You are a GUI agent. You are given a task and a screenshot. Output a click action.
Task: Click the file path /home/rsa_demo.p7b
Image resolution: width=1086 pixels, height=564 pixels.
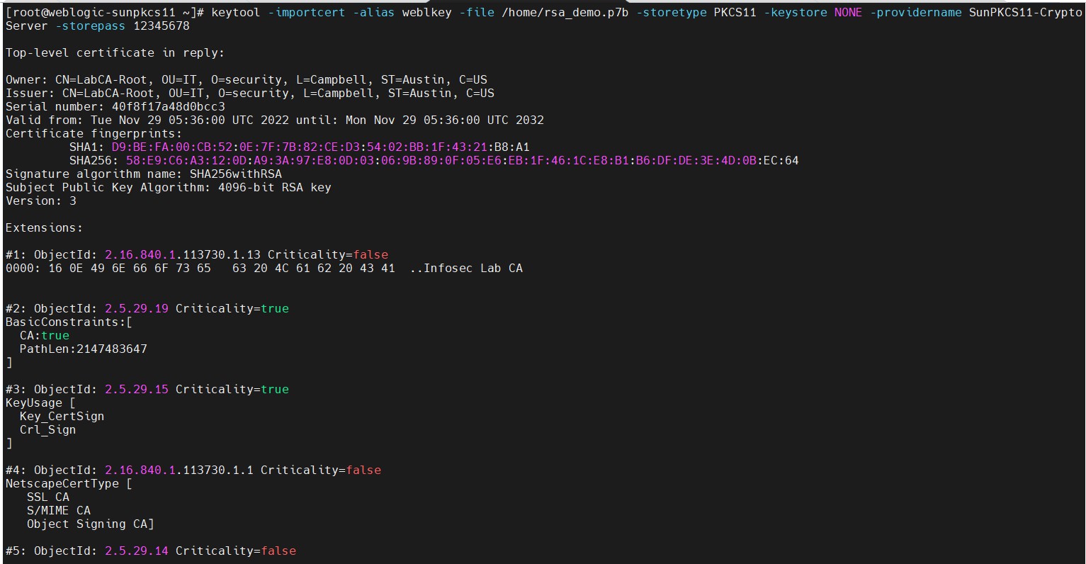tap(565, 13)
